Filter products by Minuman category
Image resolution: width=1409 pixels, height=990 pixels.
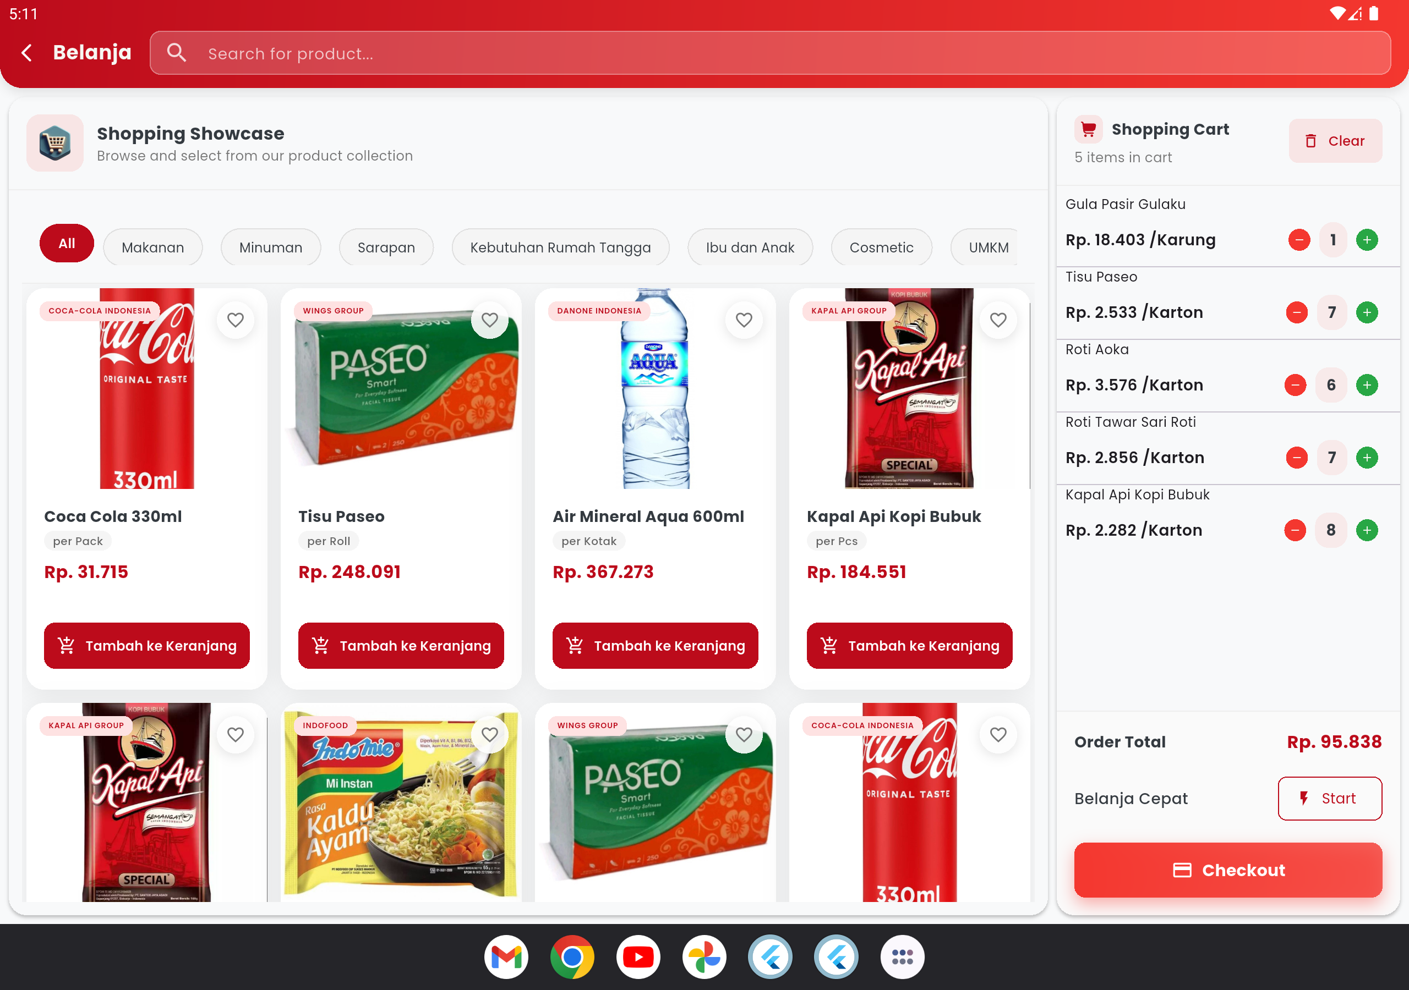pyautogui.click(x=271, y=247)
